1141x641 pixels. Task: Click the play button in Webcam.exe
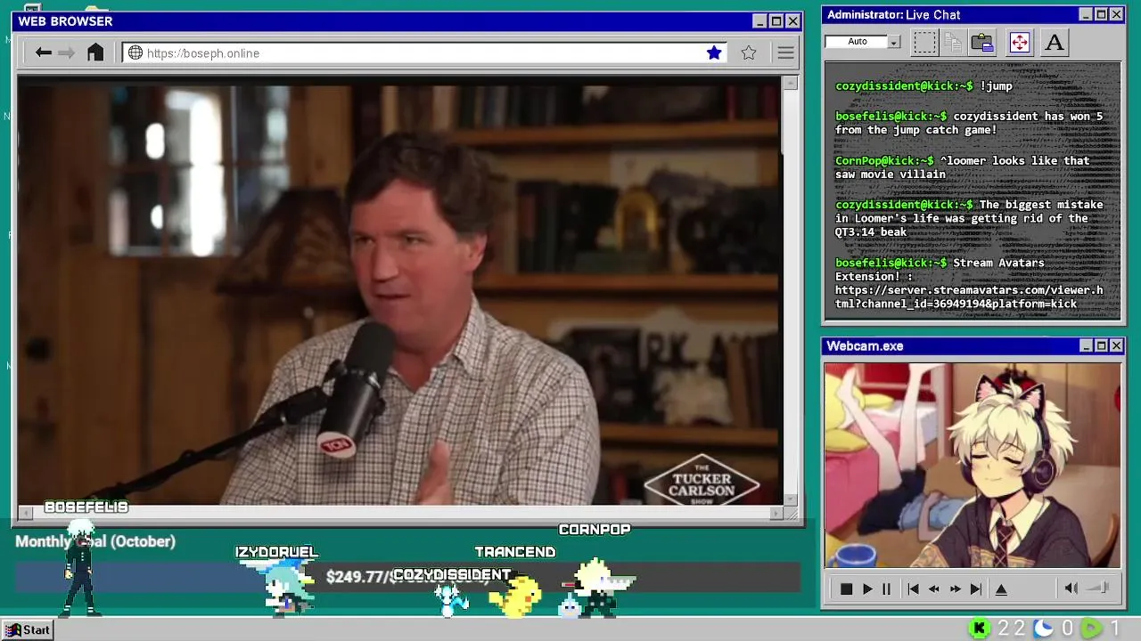pos(866,588)
